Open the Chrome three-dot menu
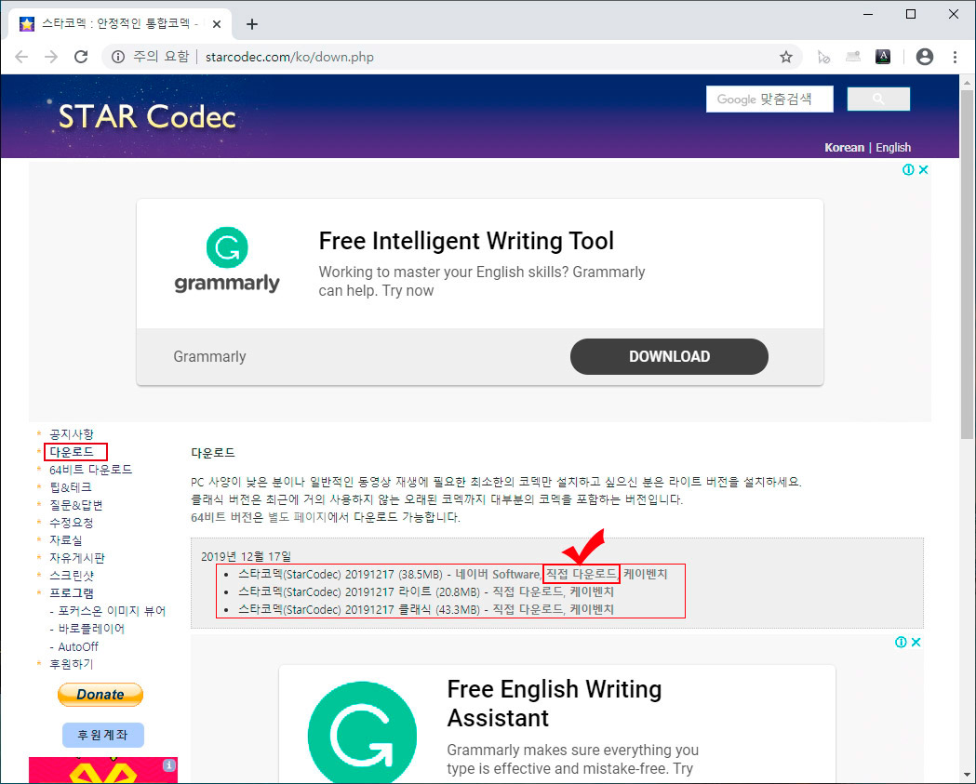 point(955,56)
